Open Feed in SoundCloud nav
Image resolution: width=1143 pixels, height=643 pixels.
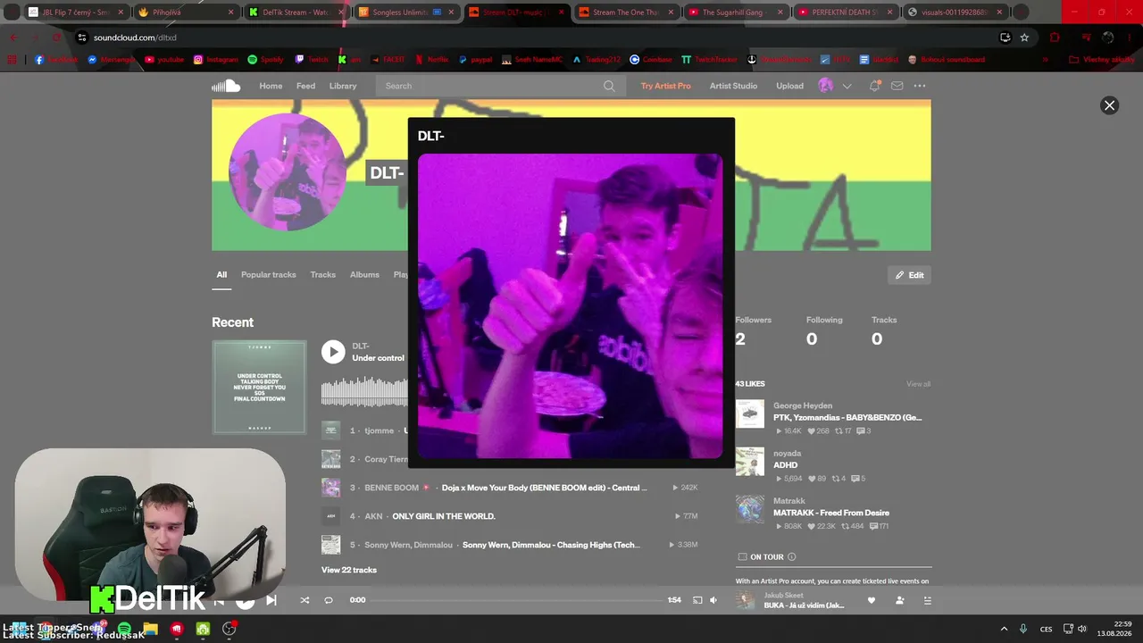point(305,86)
